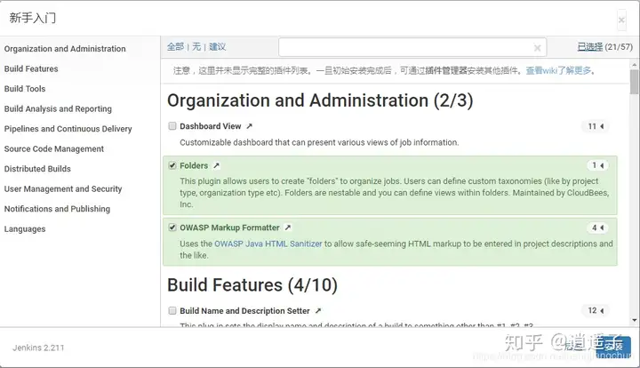The width and height of the screenshot is (640, 368).
Task: Go to Organization and Administration category
Action: 65,49
